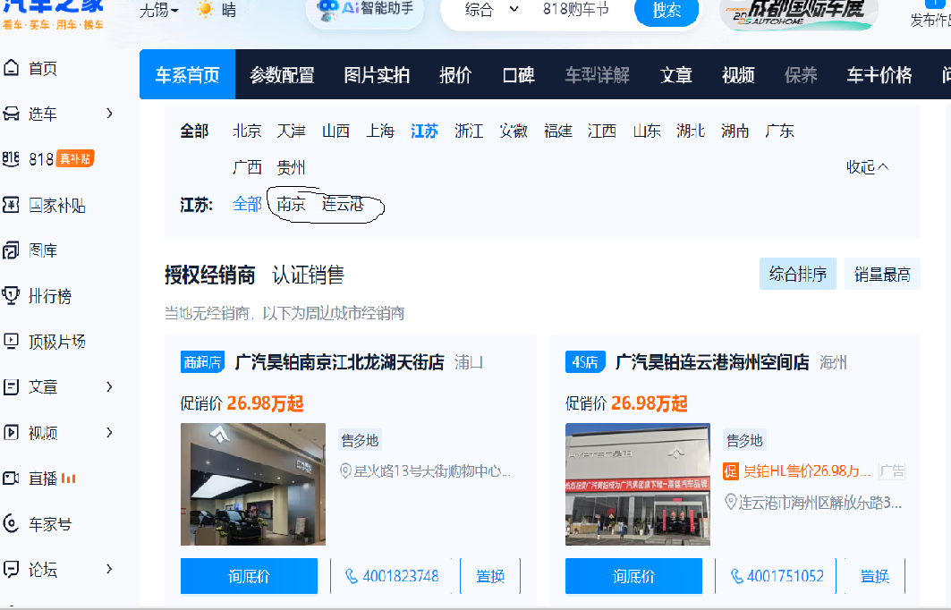The image size is (951, 610).
Task: Open the 车主价格 tab
Action: point(879,74)
